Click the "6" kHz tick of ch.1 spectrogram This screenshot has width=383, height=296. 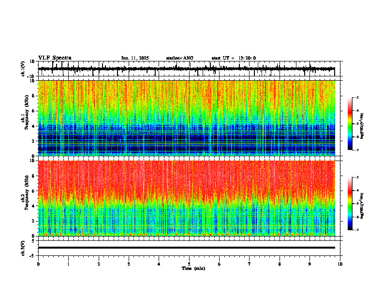(x=33, y=111)
